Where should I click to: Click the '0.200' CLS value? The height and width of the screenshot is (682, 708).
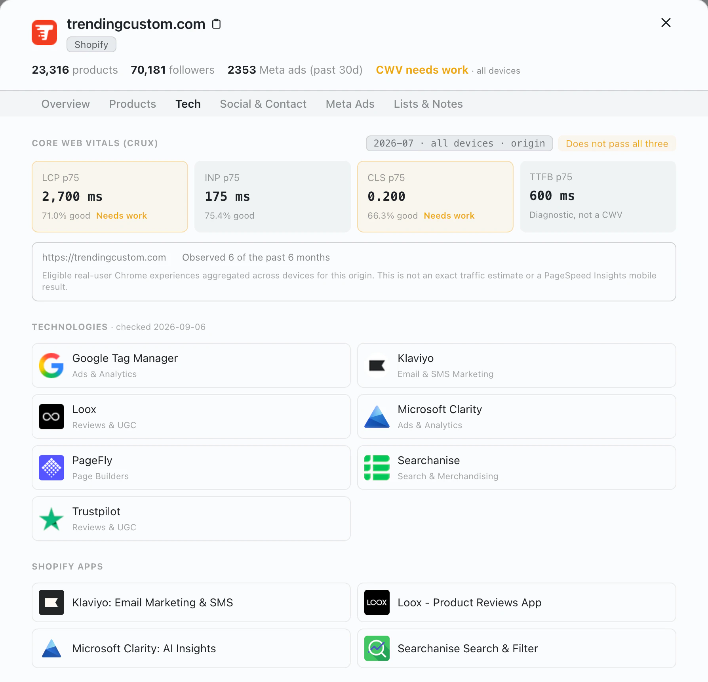tap(386, 196)
